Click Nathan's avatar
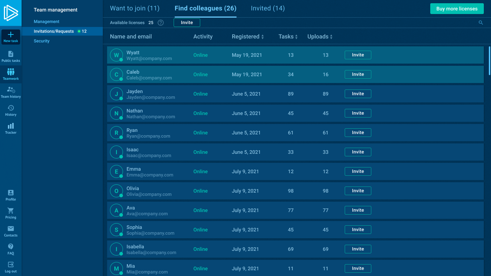The height and width of the screenshot is (276, 491). (x=116, y=113)
